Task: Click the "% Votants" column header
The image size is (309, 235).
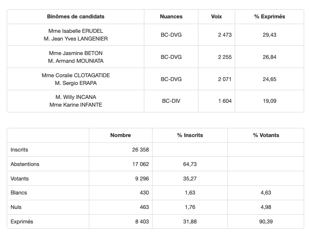Action: coord(266,135)
